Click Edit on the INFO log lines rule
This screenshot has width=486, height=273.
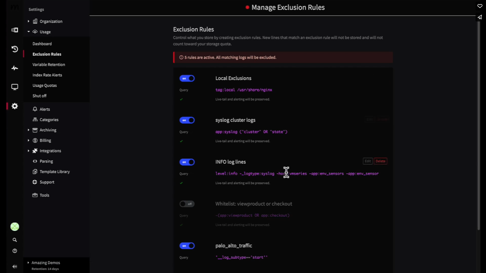tap(367, 161)
